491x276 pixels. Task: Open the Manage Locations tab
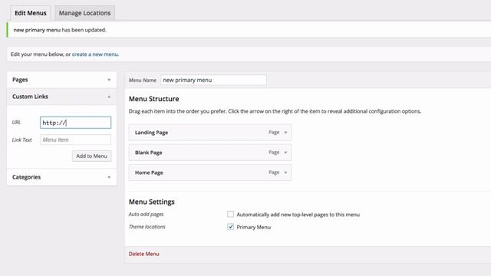[84, 13]
